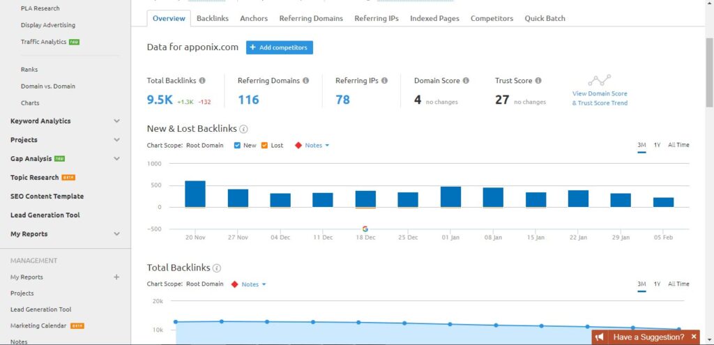The width and height of the screenshot is (714, 345).
Task: Open the Referring IPs tab
Action: pyautogui.click(x=377, y=19)
